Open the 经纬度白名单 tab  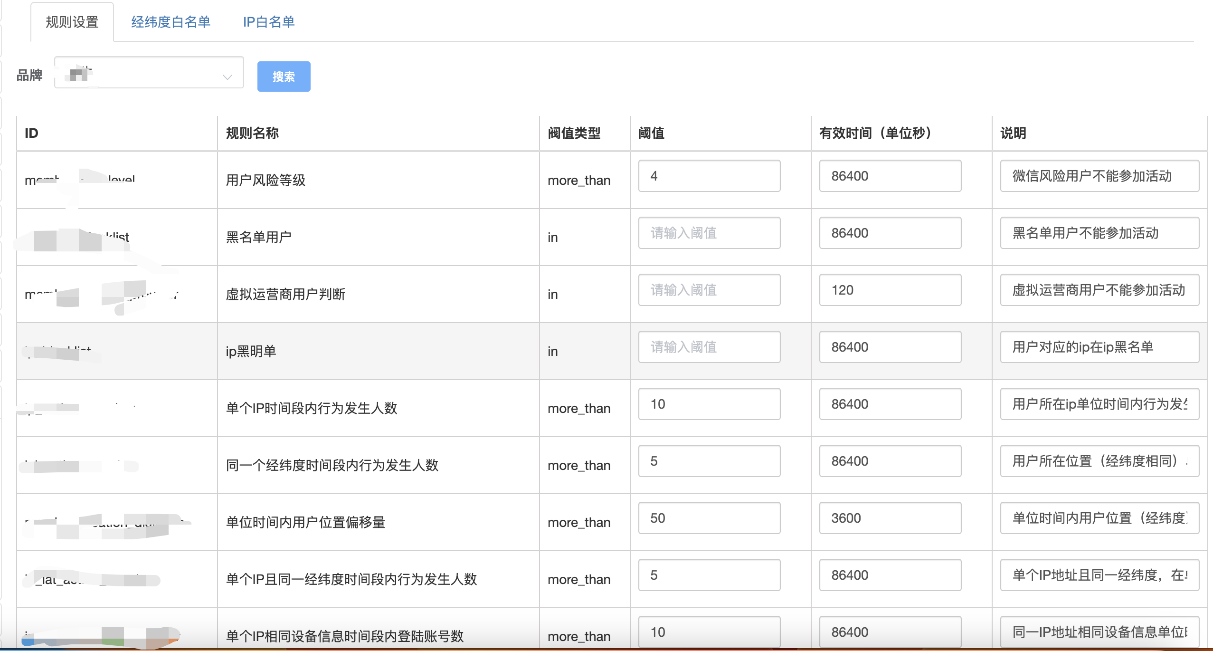pyautogui.click(x=171, y=22)
